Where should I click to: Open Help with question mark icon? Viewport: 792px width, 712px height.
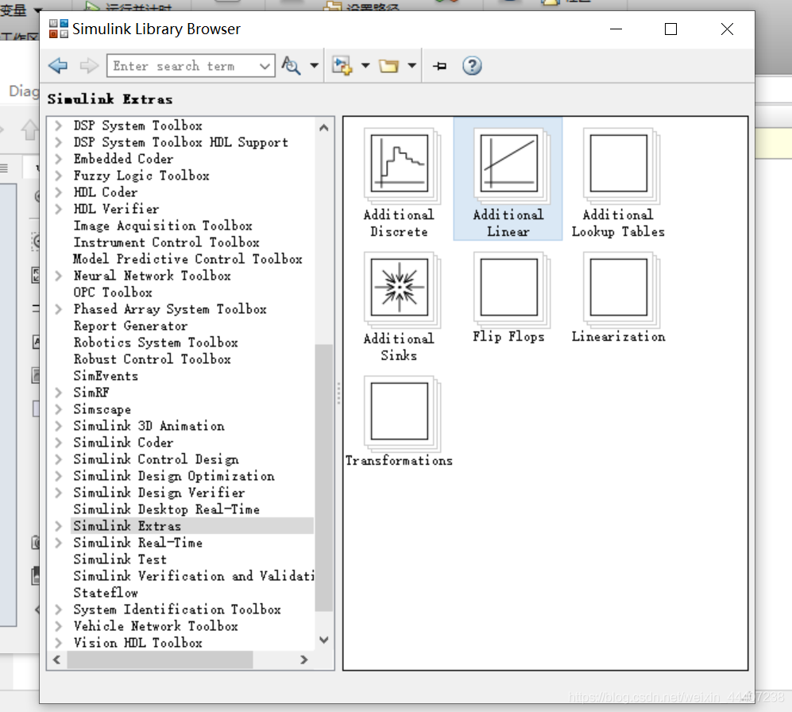[472, 66]
